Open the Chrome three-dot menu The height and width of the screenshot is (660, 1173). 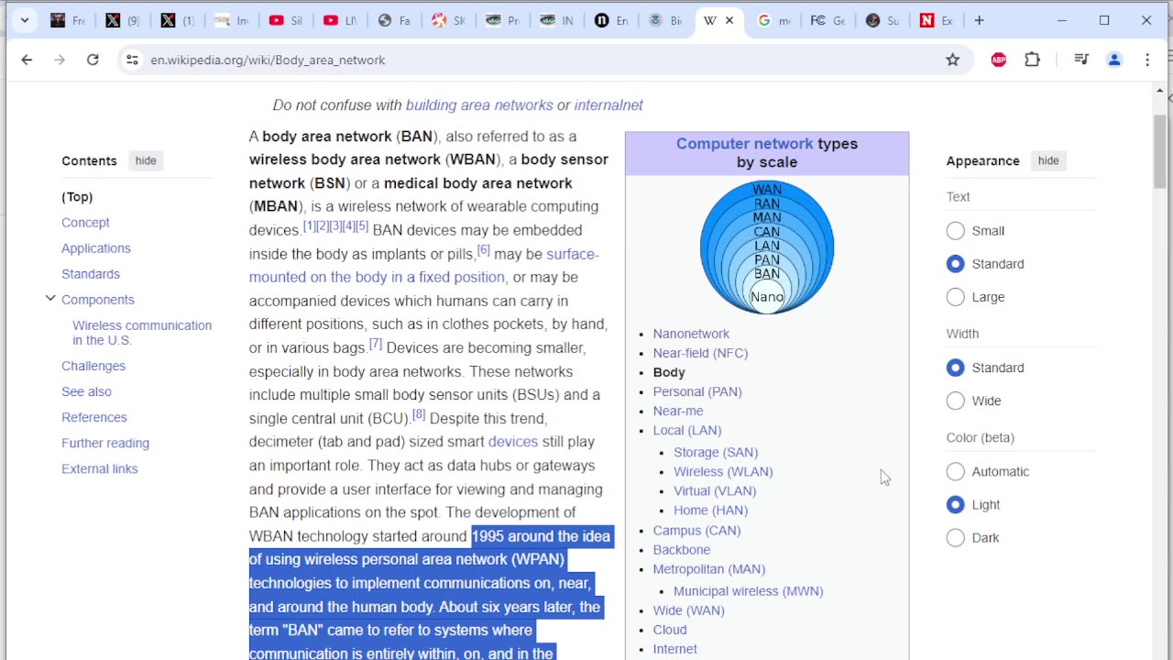1147,60
